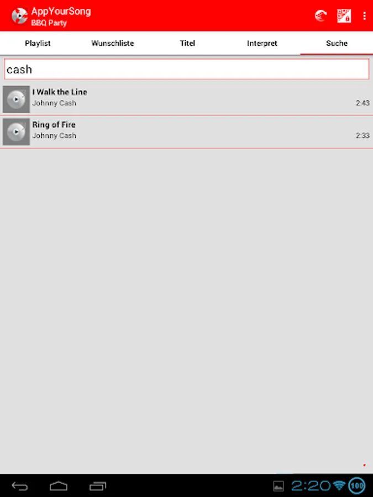Open the QR code lock icon
This screenshot has width=373, height=497.
point(344,15)
